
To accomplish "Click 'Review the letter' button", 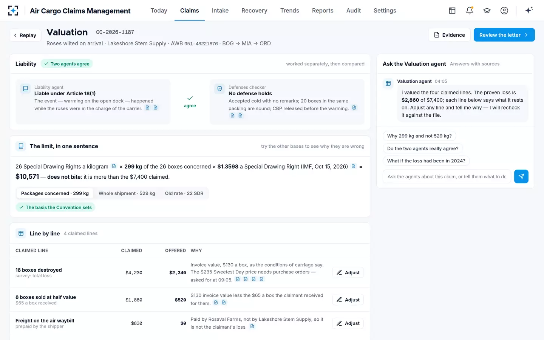I will click(x=504, y=35).
